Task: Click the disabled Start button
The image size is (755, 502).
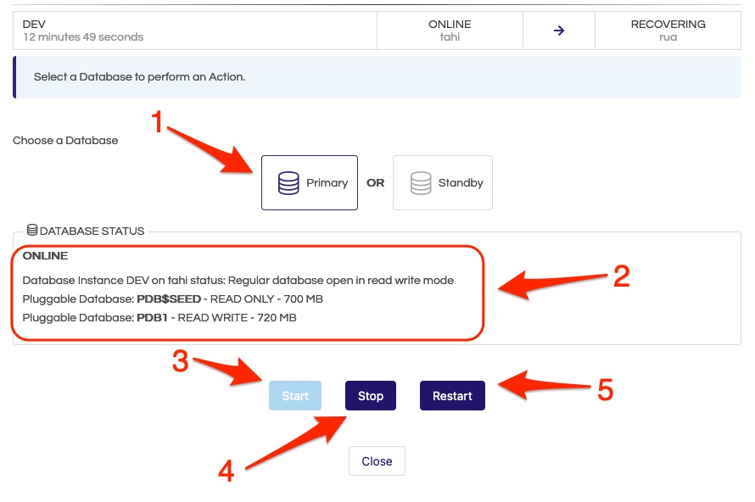Action: coord(294,395)
